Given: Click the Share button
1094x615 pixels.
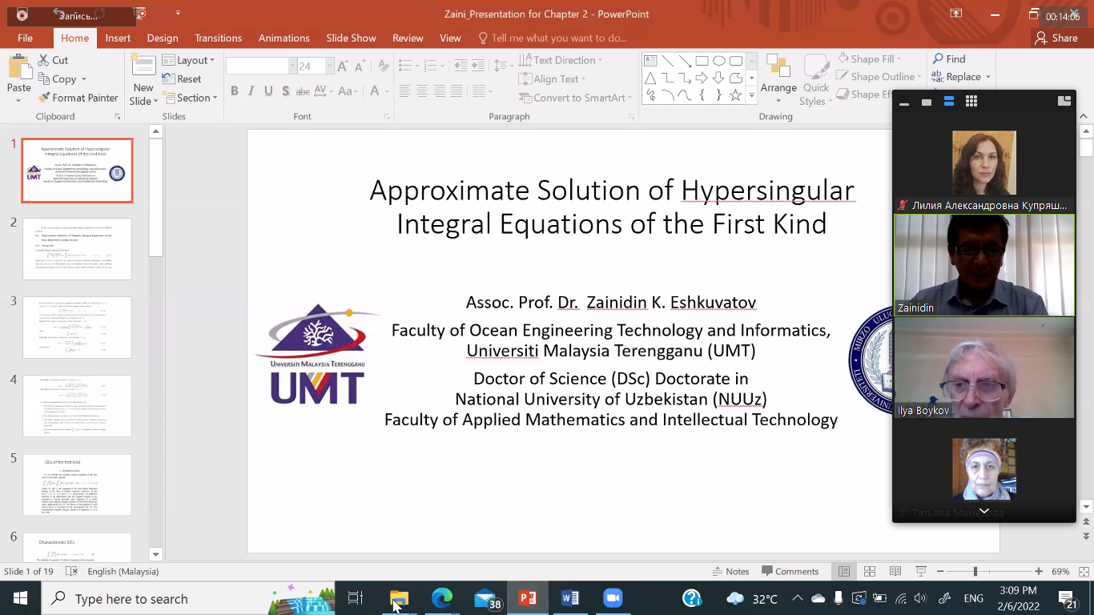Looking at the screenshot, I should click(1056, 38).
